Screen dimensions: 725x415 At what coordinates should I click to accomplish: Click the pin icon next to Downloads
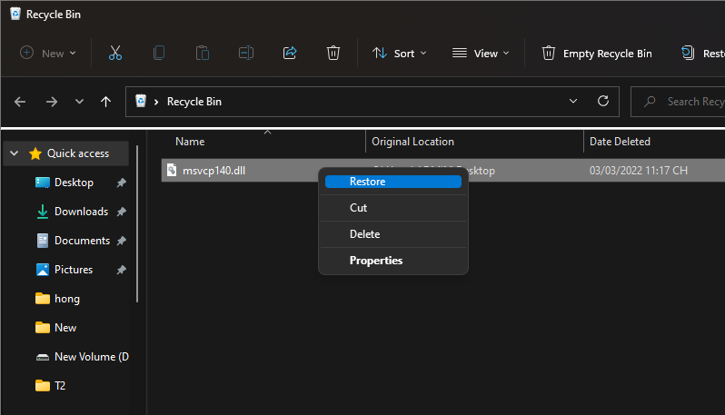[x=121, y=212]
